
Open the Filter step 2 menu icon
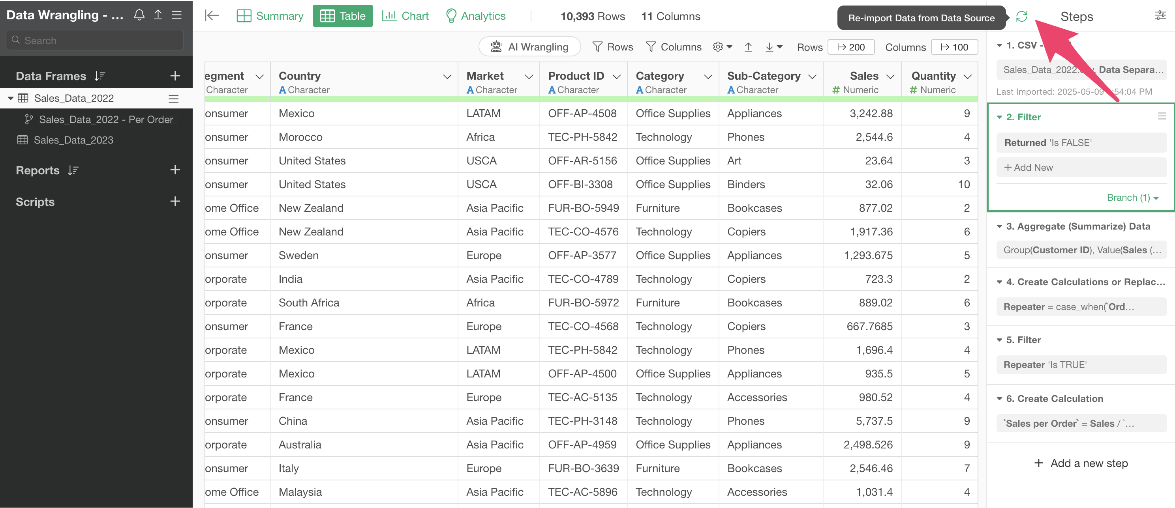click(1162, 117)
